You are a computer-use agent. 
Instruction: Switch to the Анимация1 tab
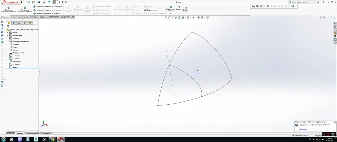point(46,133)
